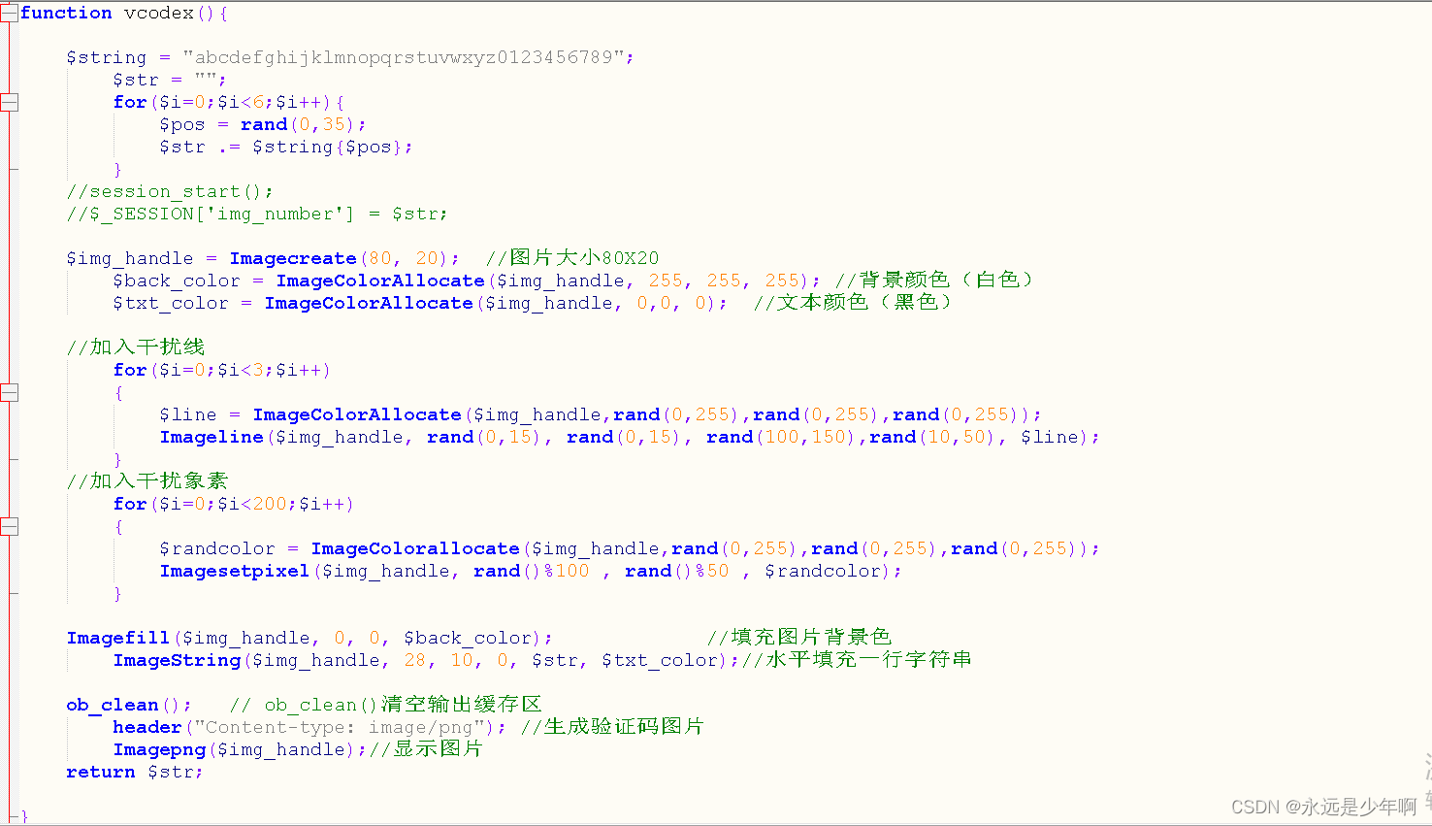This screenshot has width=1432, height=826.
Task: Click the comment '//加入干扰线'
Action: pyautogui.click(x=136, y=347)
